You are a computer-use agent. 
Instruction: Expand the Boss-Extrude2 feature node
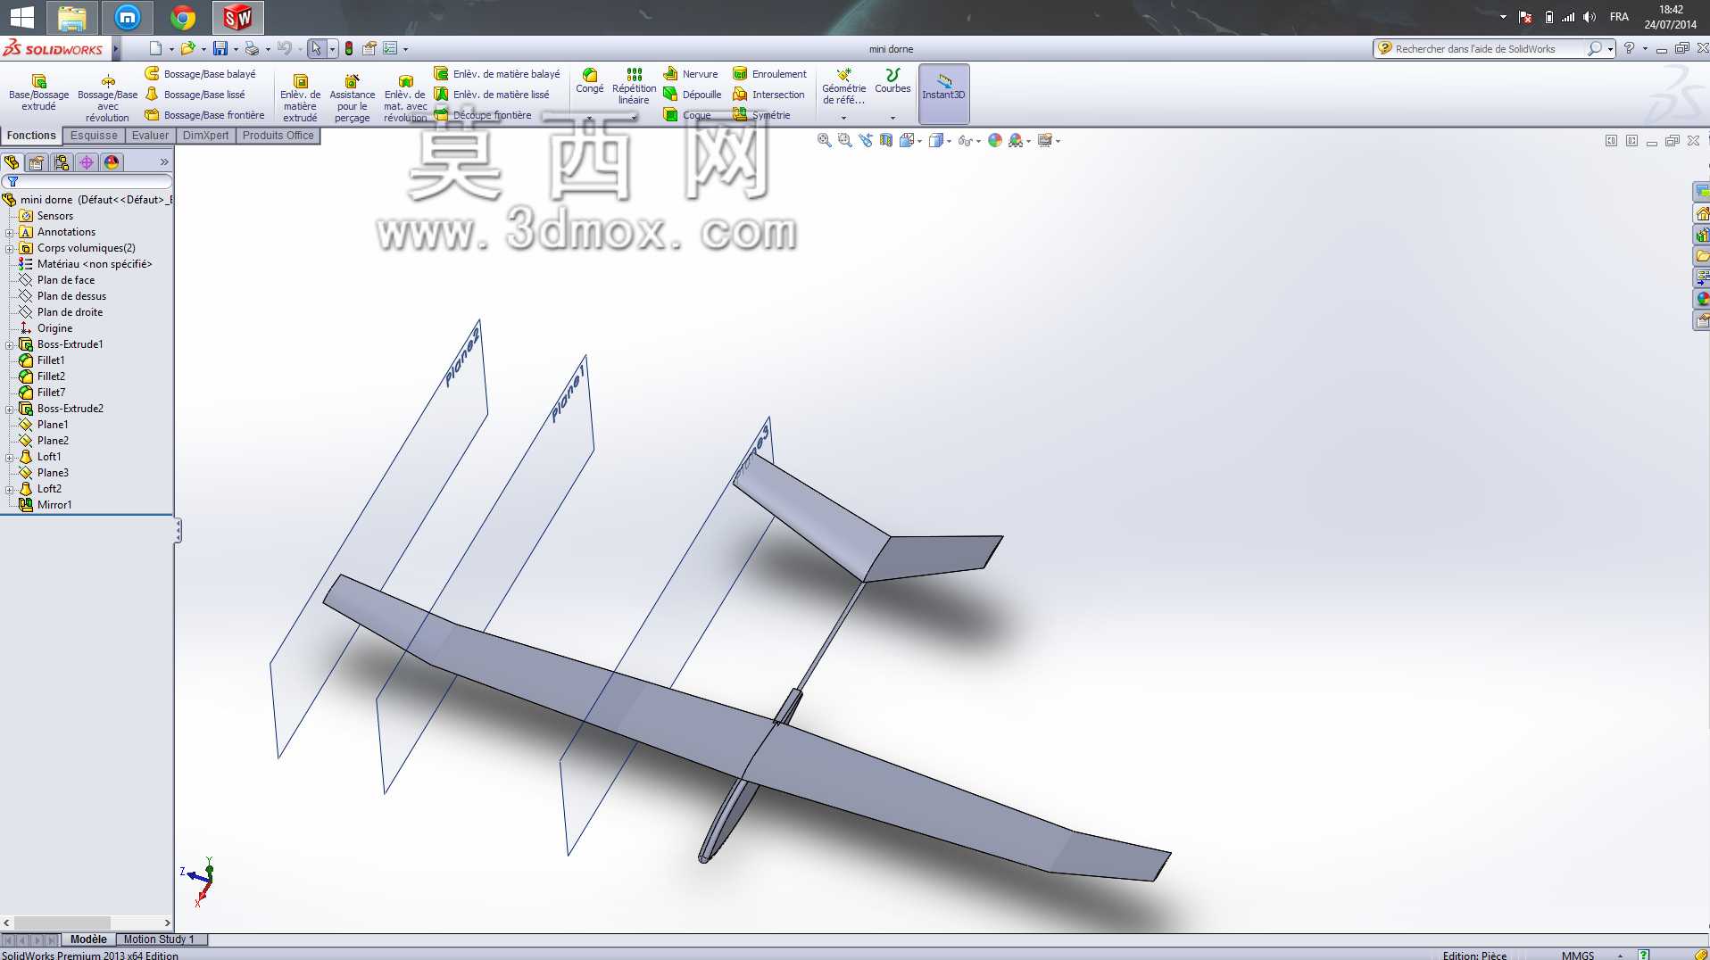click(10, 409)
